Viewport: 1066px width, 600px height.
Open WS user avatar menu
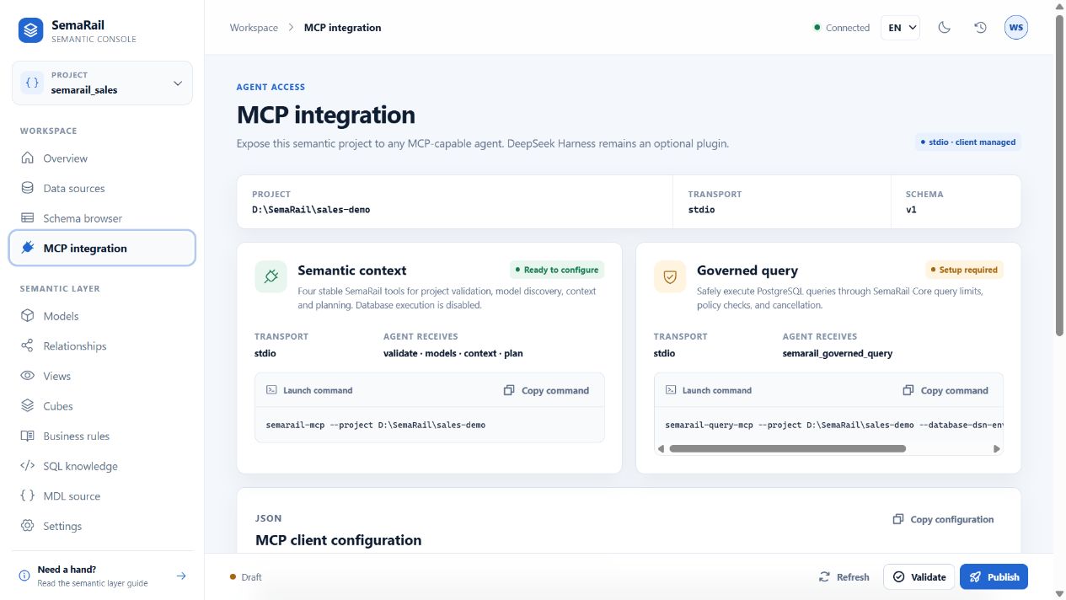(1016, 28)
